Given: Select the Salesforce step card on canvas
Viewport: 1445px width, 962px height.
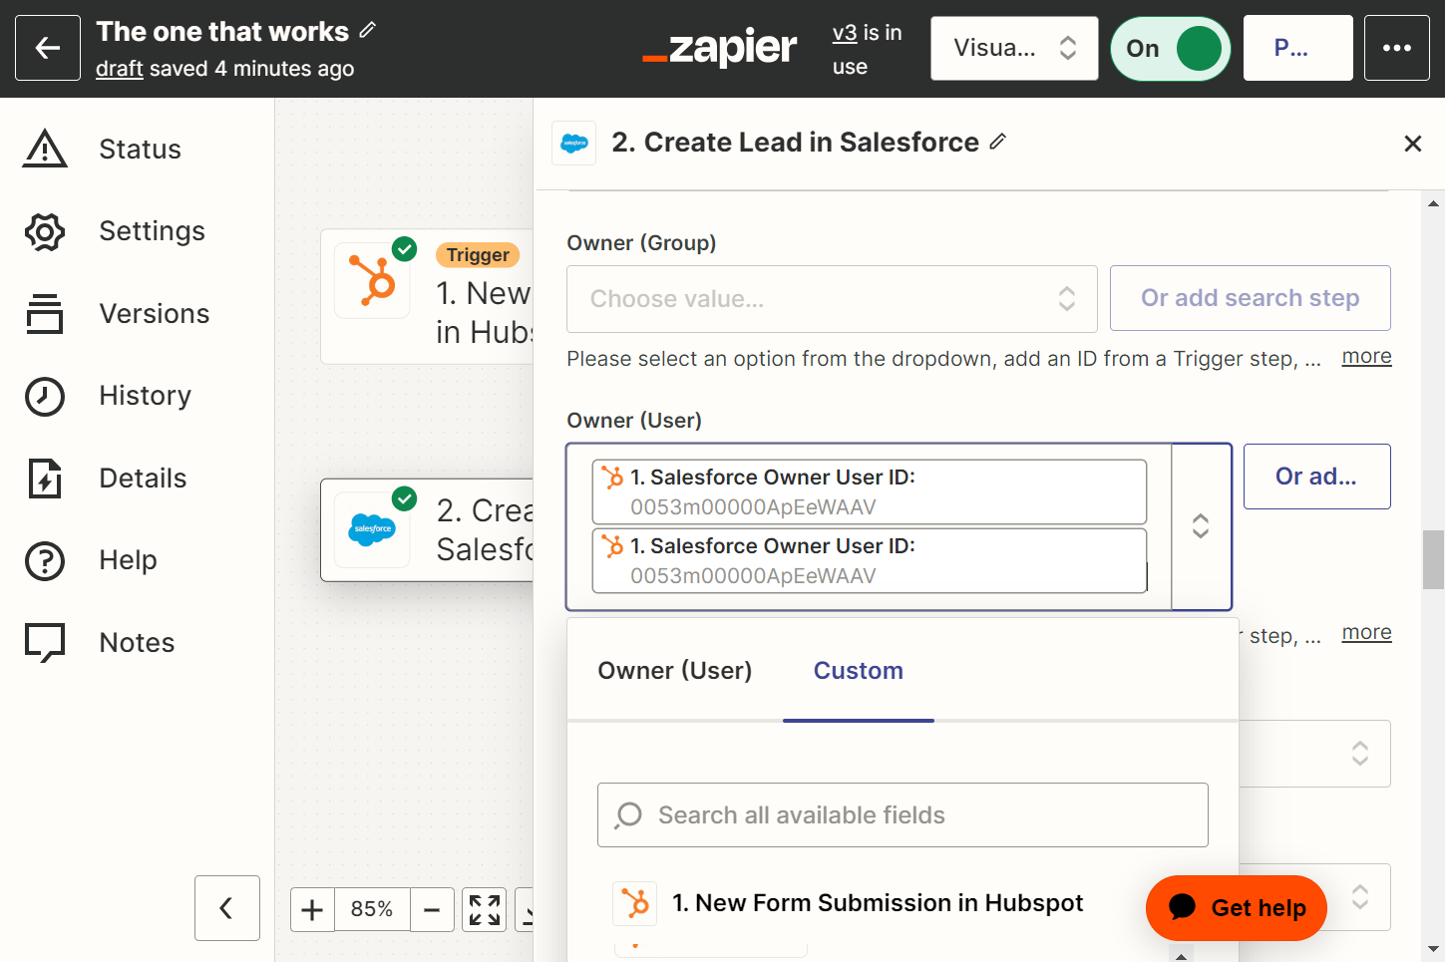Looking at the screenshot, I should [427, 529].
